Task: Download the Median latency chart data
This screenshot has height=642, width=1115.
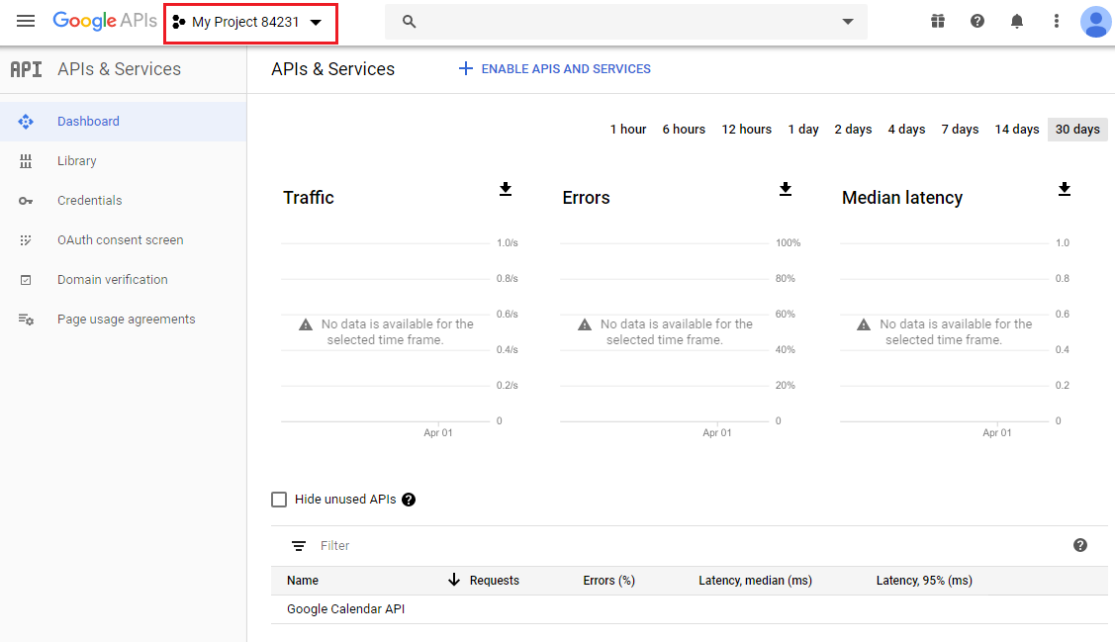Action: click(1064, 189)
